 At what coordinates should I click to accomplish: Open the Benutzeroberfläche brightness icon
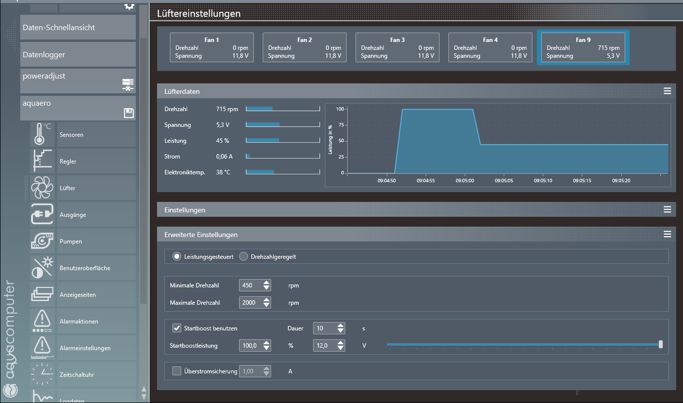tap(42, 268)
